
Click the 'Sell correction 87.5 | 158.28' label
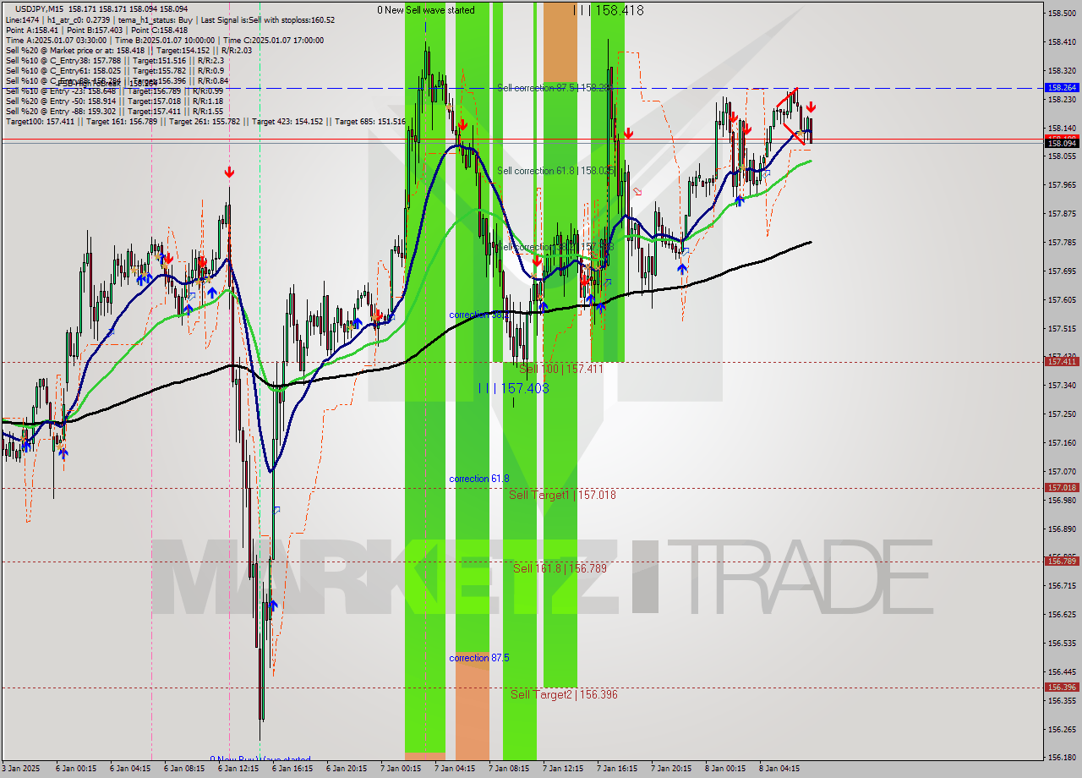coord(553,88)
